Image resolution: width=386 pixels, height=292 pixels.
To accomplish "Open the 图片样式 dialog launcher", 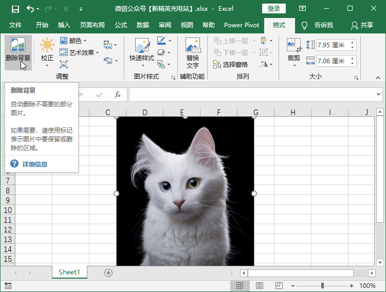I will 173,78.
